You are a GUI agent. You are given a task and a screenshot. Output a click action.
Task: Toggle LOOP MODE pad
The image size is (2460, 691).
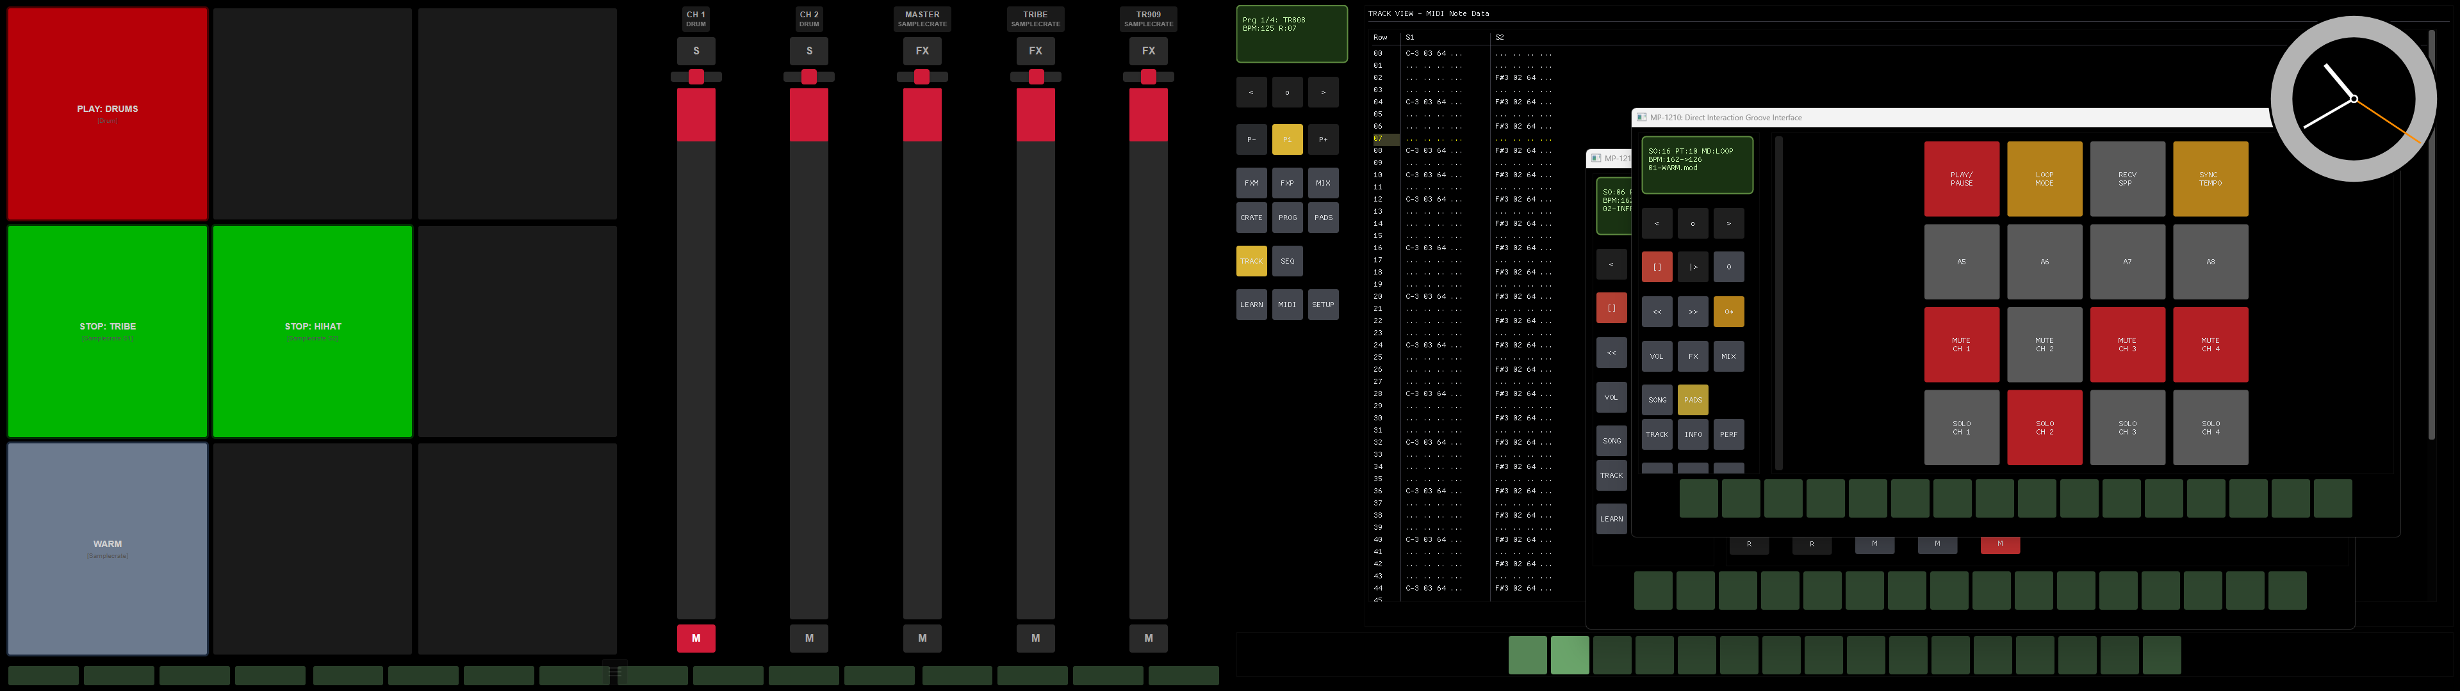[2044, 179]
